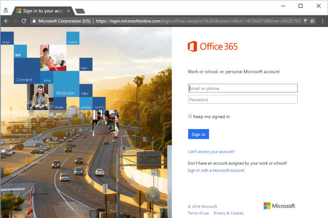The height and width of the screenshot is (218, 328).
Task: Click the photo of people with laptop
Action: pos(106,123)
